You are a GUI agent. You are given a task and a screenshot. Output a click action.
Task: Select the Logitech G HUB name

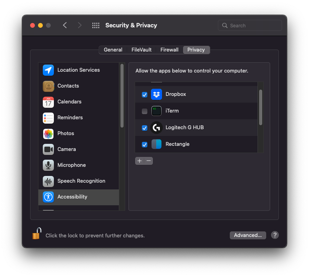coord(185,128)
